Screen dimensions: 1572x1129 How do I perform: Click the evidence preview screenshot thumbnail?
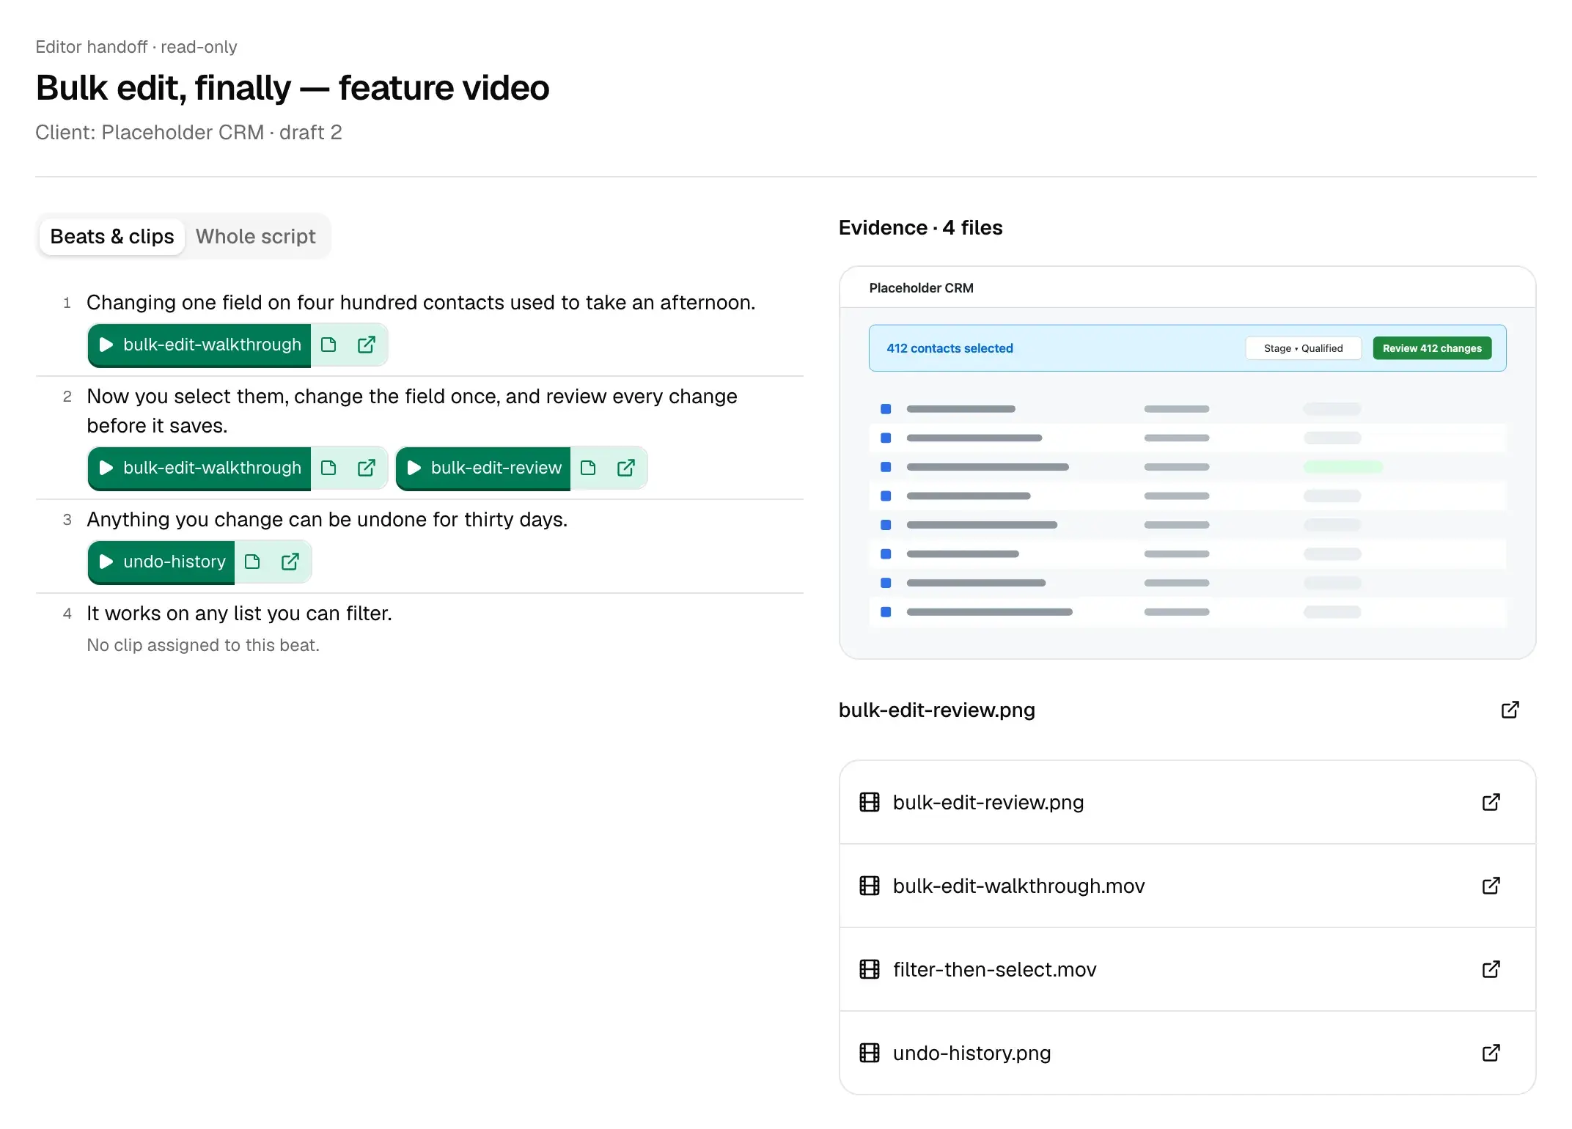1187,463
